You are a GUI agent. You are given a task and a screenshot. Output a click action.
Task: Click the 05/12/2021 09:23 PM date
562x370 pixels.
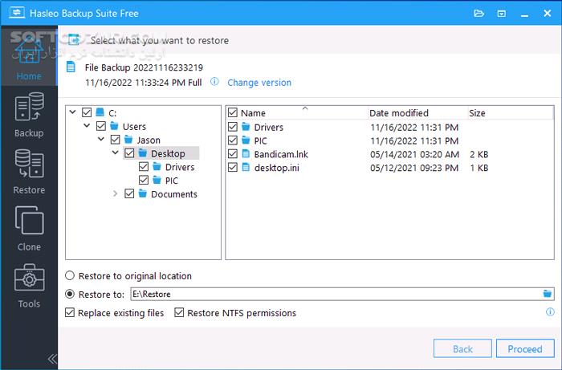coord(414,168)
